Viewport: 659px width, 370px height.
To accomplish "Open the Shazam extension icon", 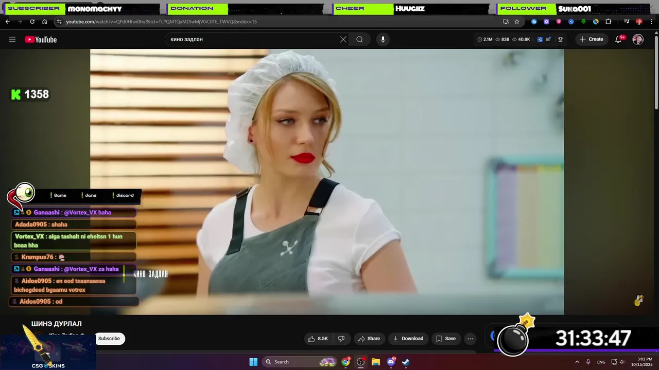I will (534, 22).
